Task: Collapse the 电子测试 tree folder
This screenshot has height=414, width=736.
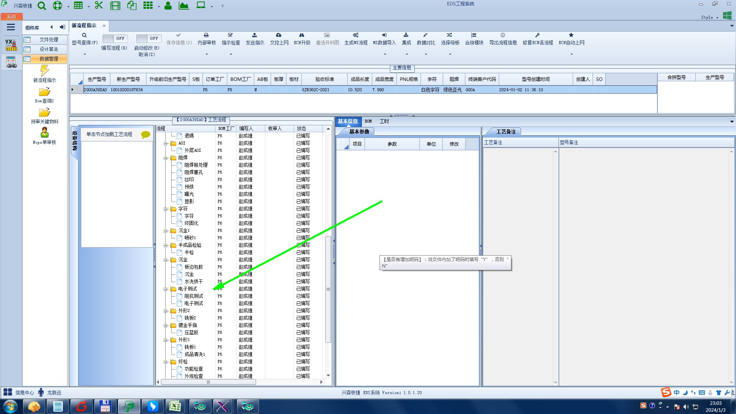Action: 166,289
